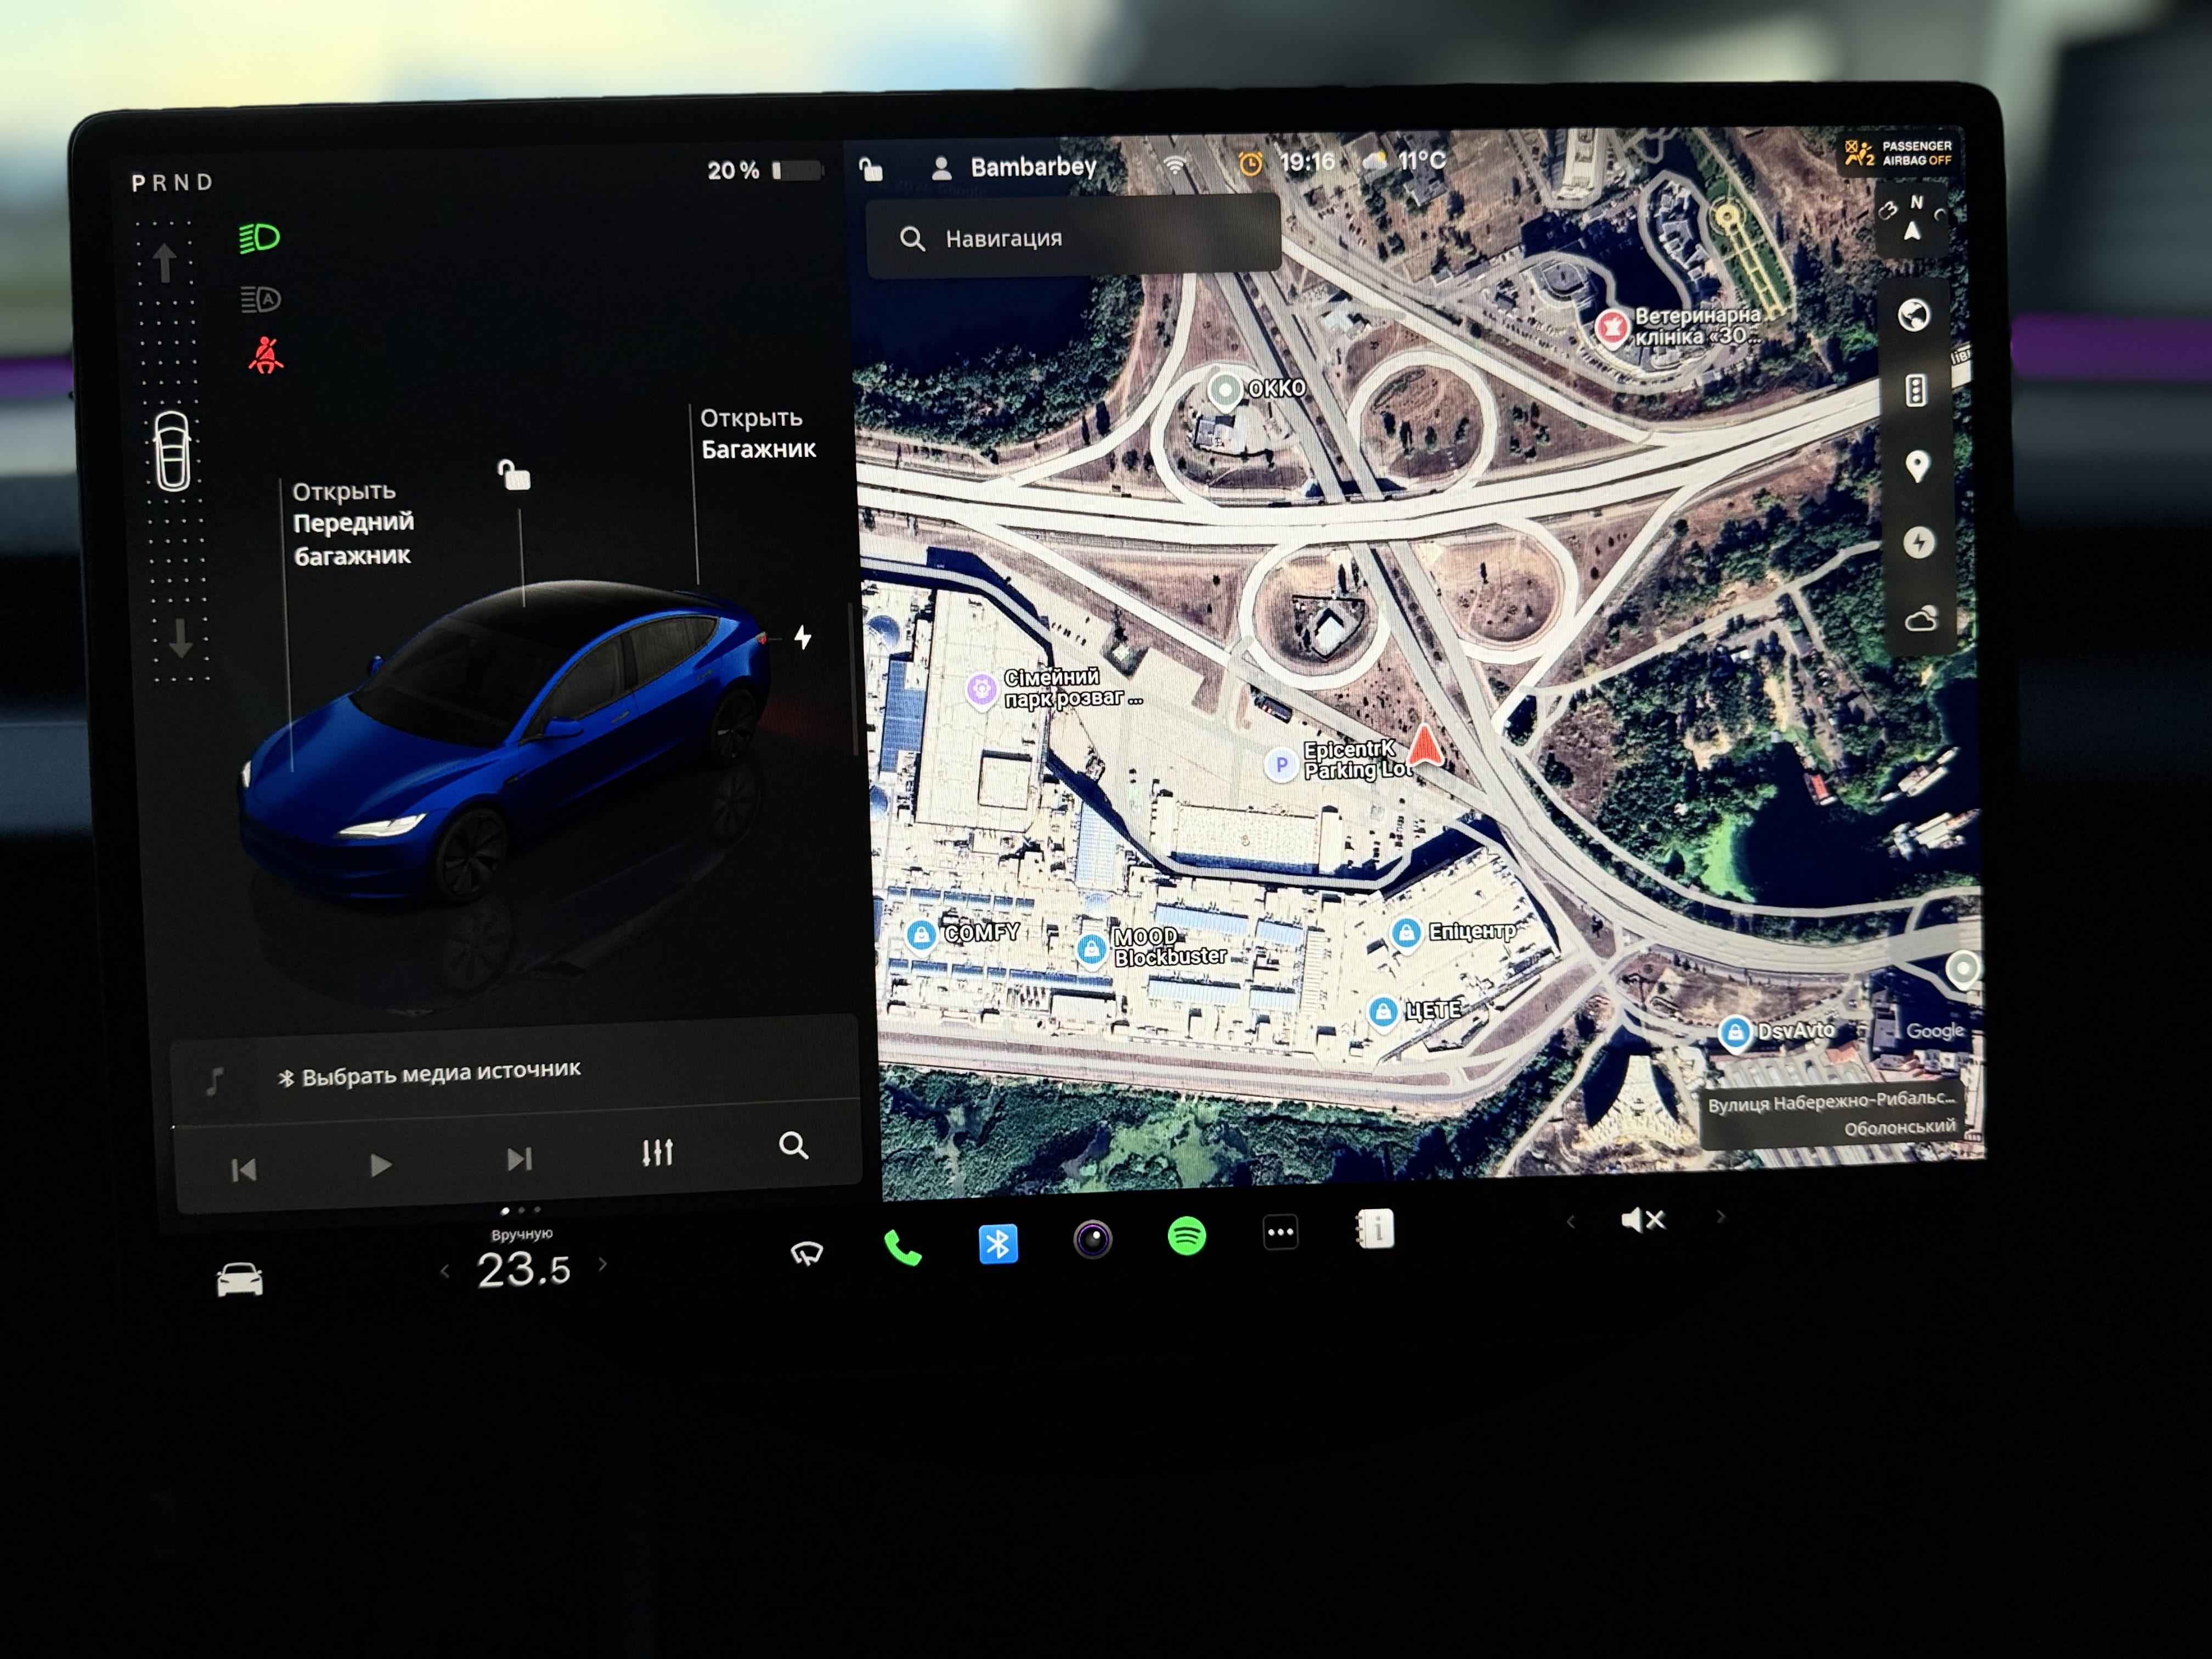Open vehicle controls car icon
2212x1659 pixels.
(x=240, y=1279)
